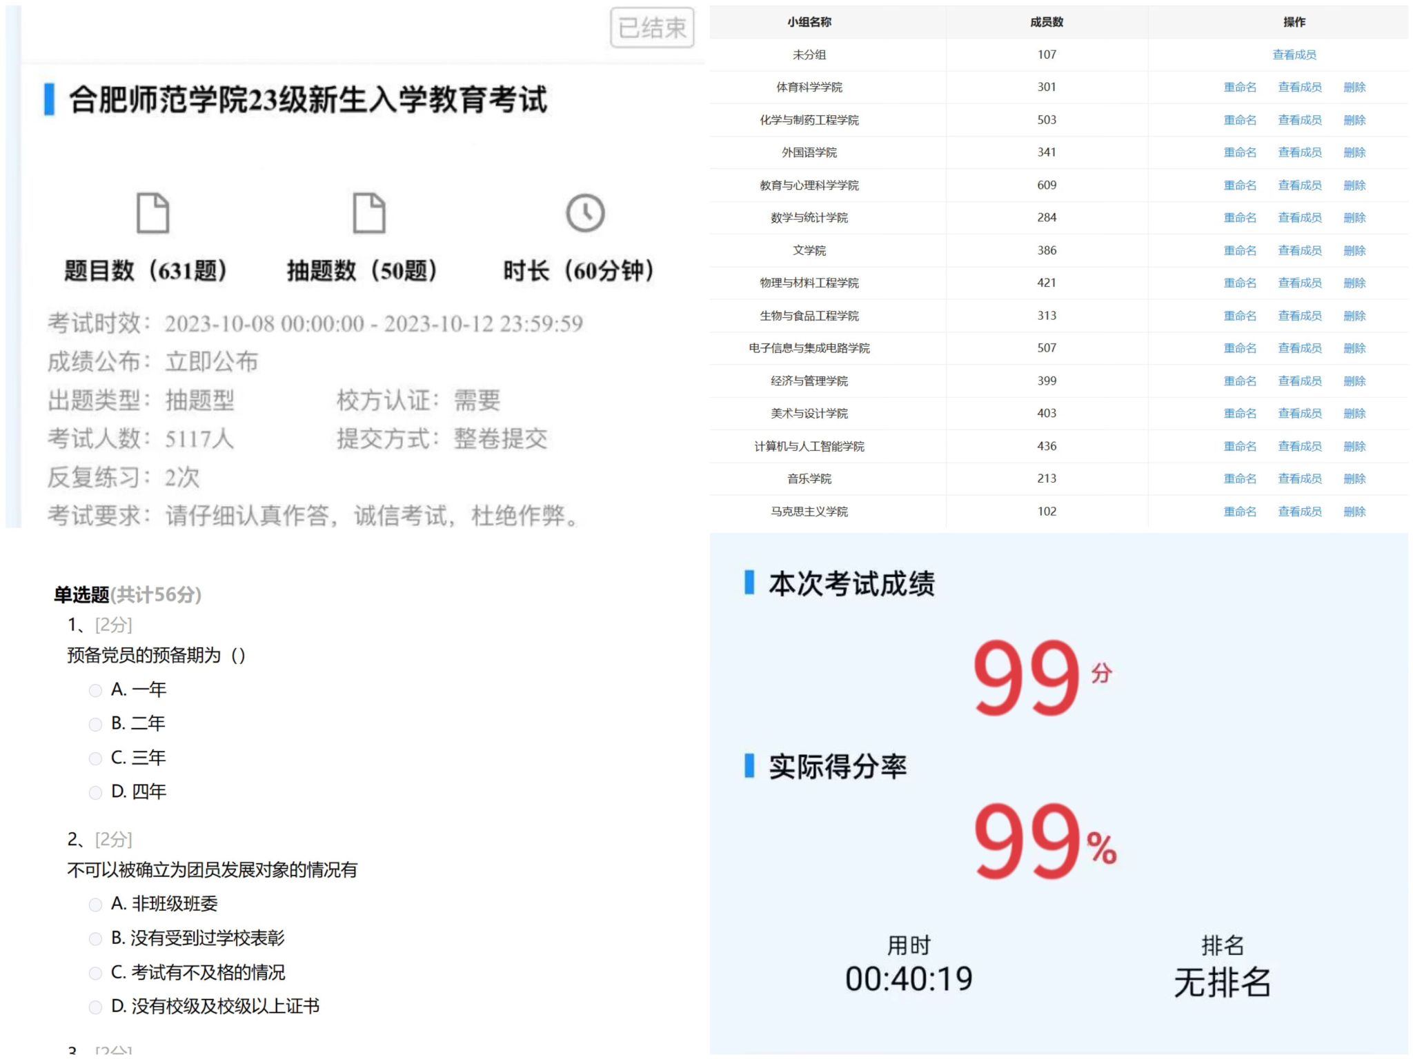Click the question count document icon
The width and height of the screenshot is (1413, 1059).
click(152, 212)
